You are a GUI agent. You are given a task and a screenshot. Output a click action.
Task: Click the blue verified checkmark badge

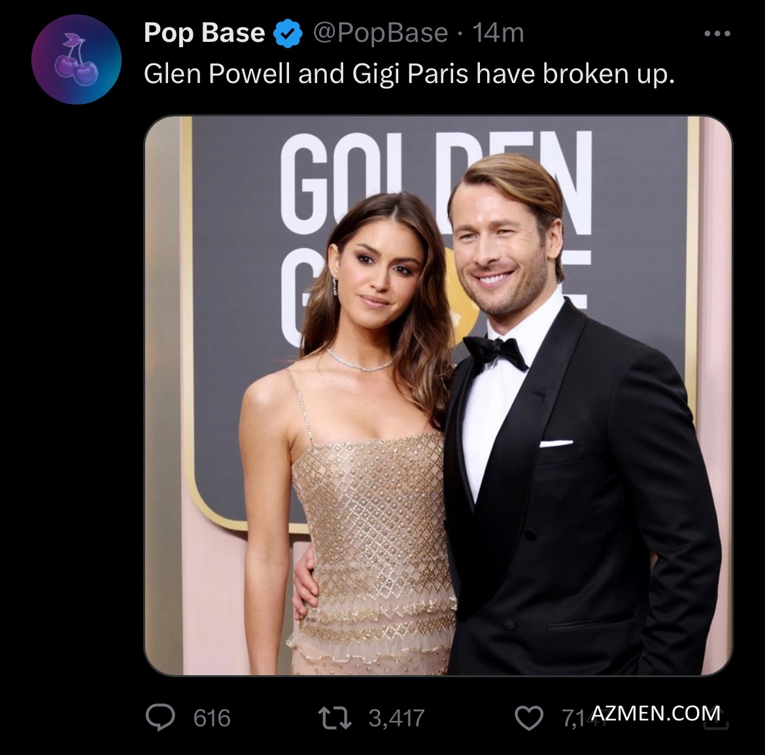(287, 33)
